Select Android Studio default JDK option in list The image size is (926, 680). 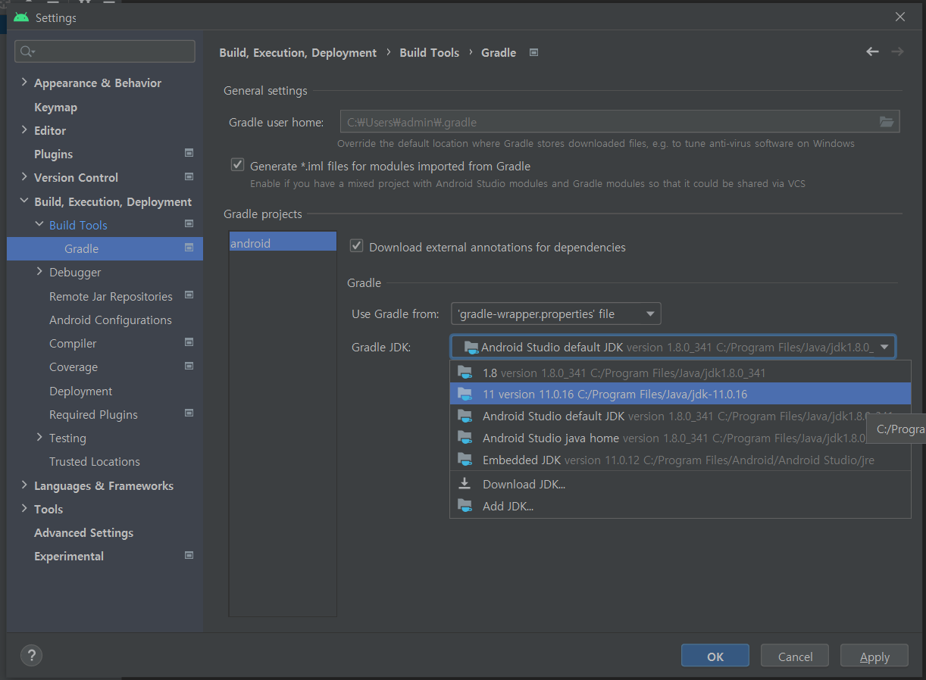point(680,416)
